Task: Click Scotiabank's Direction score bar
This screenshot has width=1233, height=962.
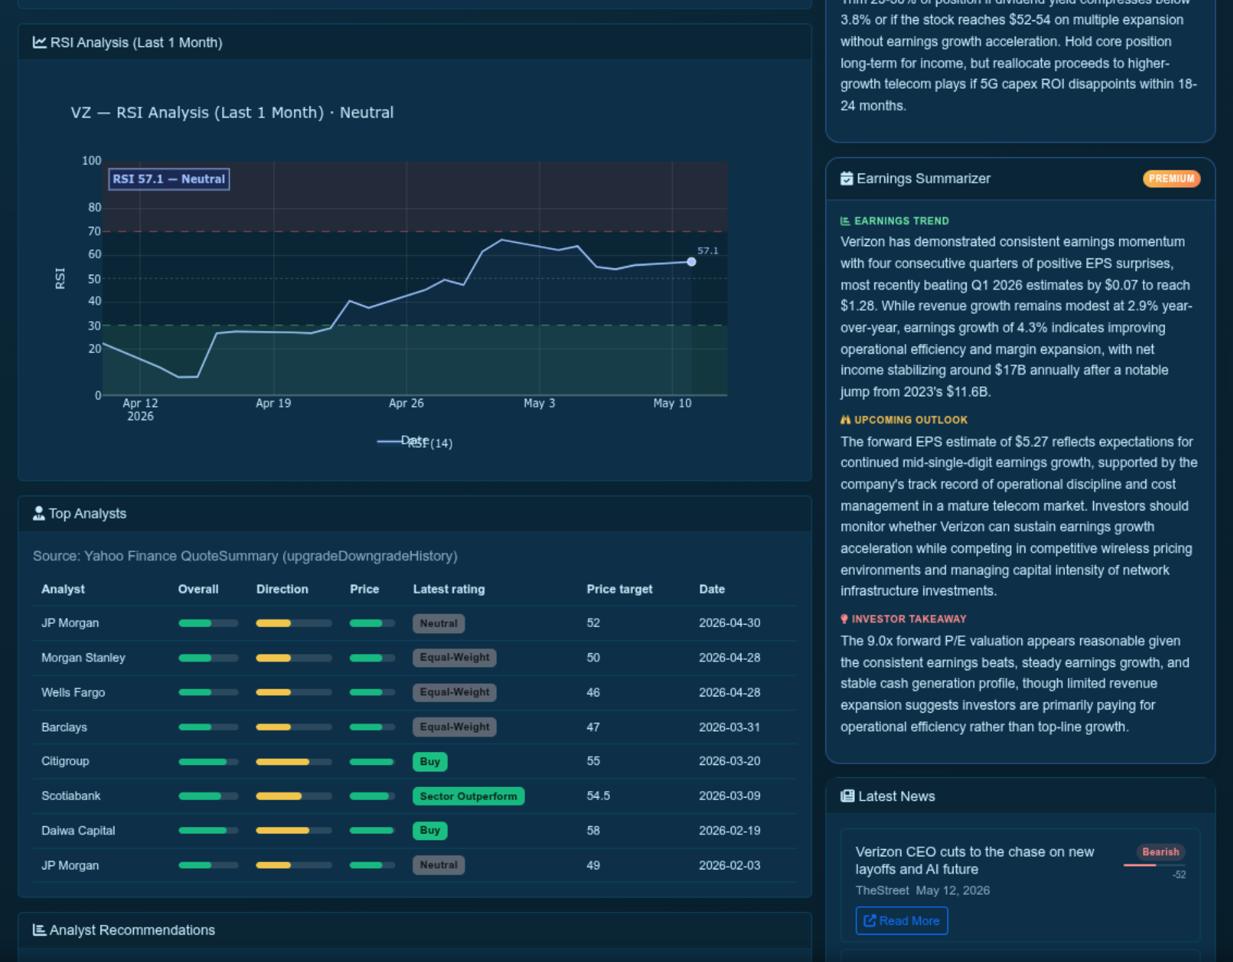Action: pos(294,796)
